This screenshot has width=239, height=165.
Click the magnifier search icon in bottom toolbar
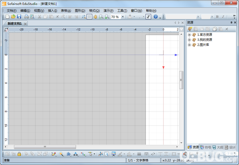pyautogui.click(x=61, y=154)
